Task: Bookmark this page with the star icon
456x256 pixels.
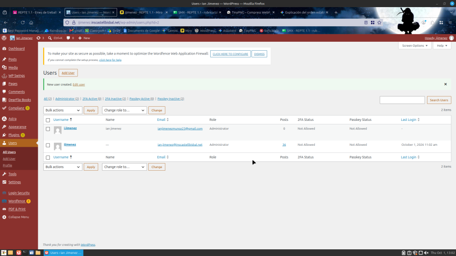Action: (379, 22)
